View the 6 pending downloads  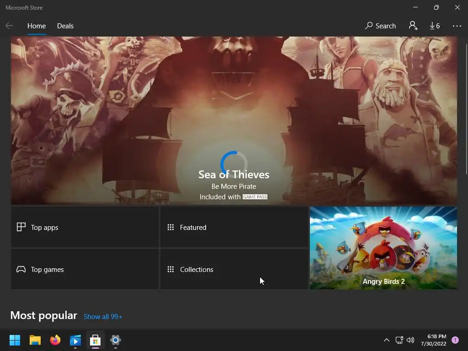[435, 26]
